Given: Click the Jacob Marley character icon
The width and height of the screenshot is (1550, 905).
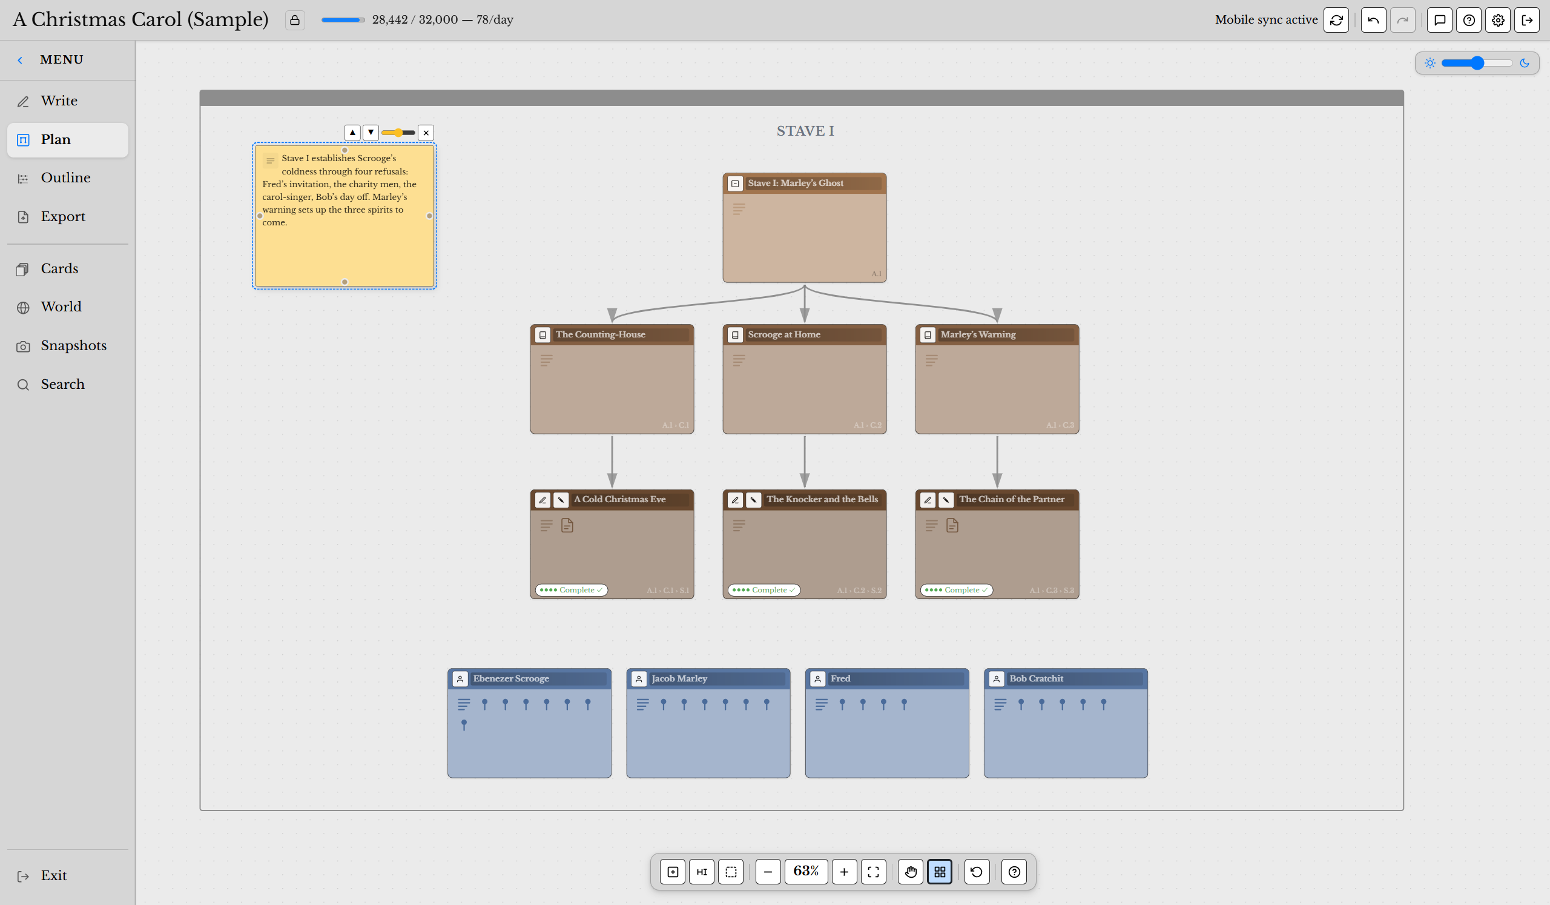Looking at the screenshot, I should 638,678.
